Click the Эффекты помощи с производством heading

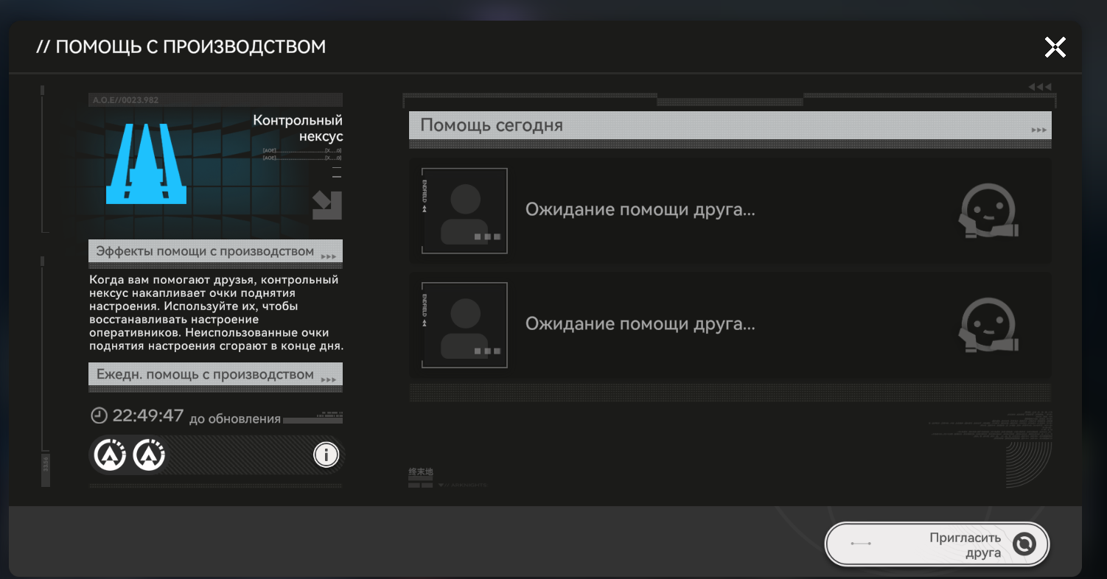tap(215, 251)
